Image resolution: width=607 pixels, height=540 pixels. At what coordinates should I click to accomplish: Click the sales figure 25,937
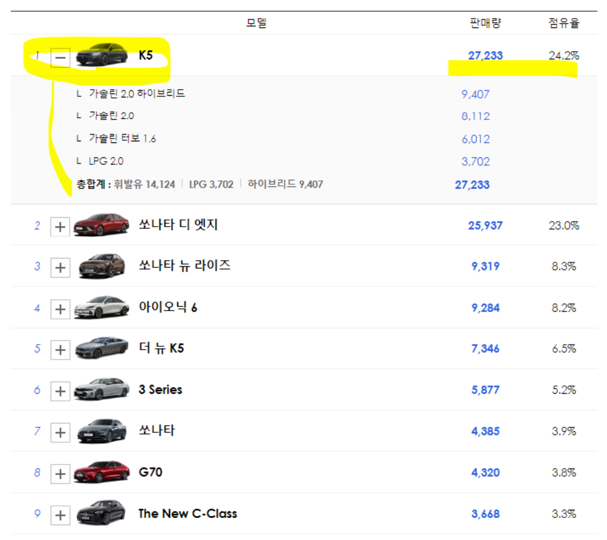click(x=485, y=225)
